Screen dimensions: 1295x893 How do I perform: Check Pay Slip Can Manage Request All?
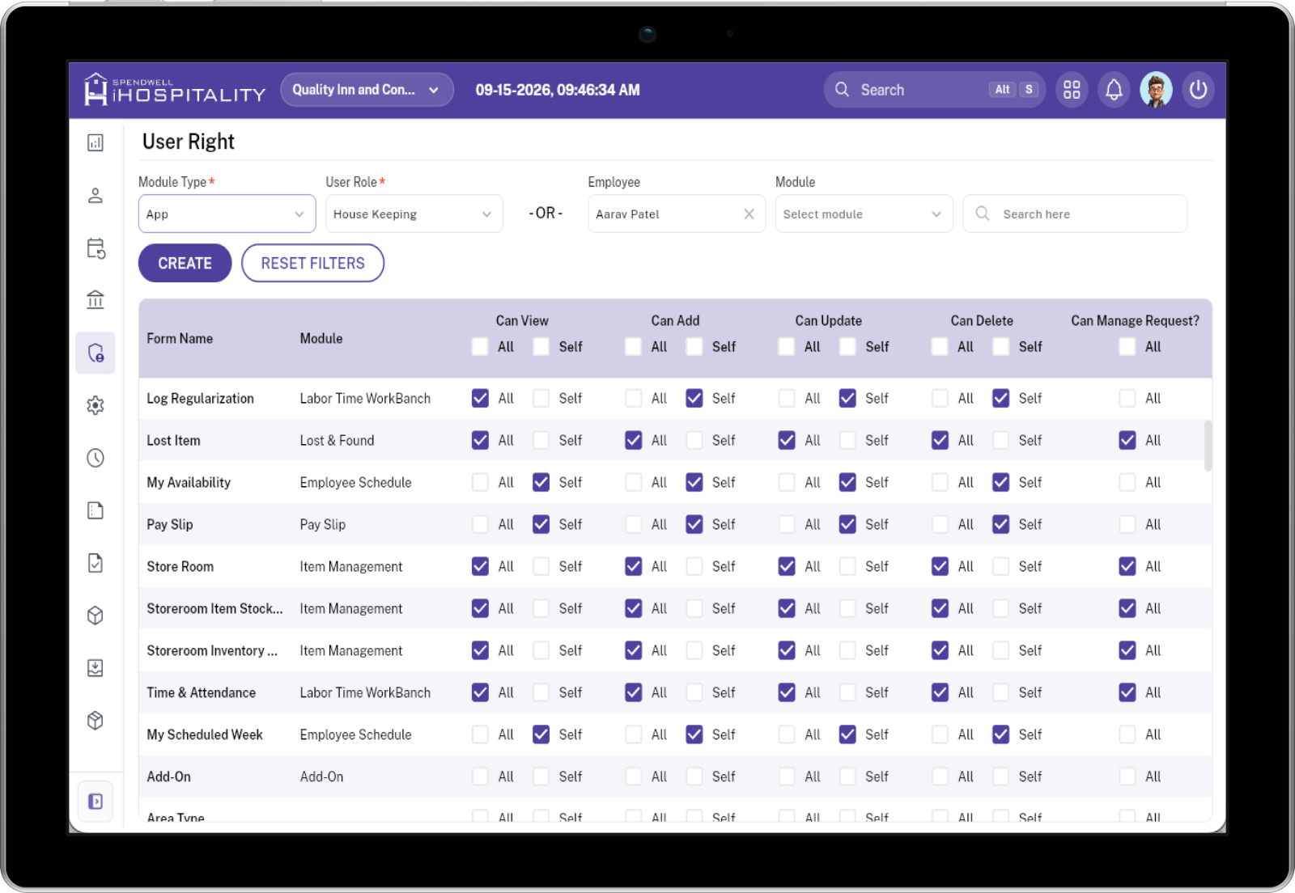pyautogui.click(x=1127, y=524)
